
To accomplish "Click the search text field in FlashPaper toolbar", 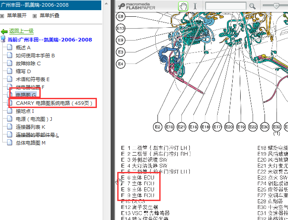I will click(x=226, y=6).
